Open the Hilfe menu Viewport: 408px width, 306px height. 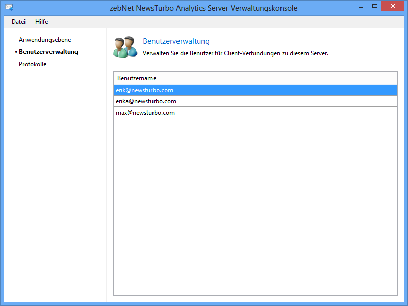[x=41, y=22]
